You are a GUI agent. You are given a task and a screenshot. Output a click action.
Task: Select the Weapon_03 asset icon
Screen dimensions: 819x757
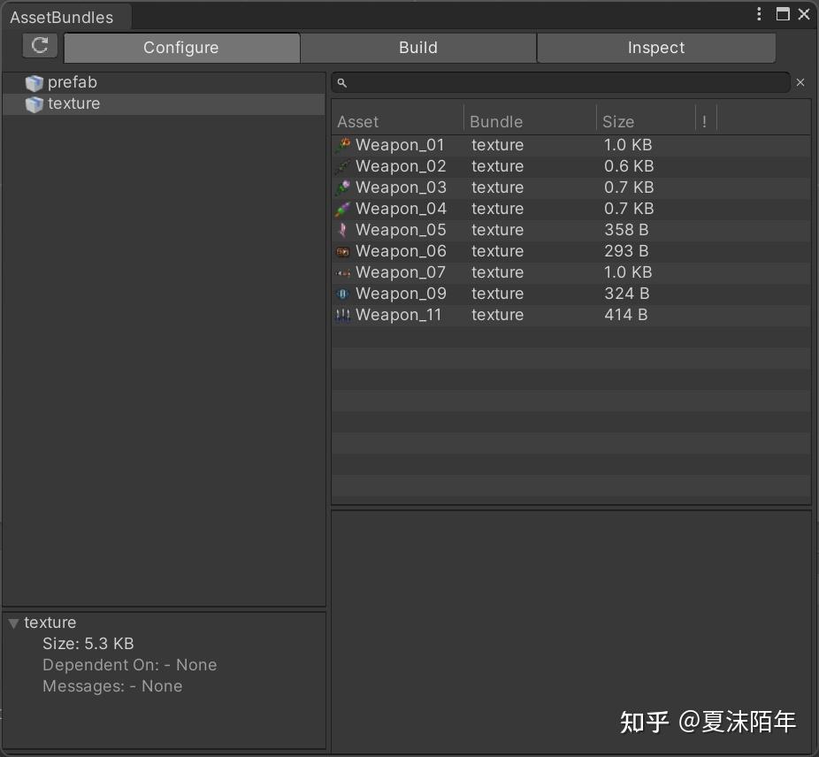[341, 187]
